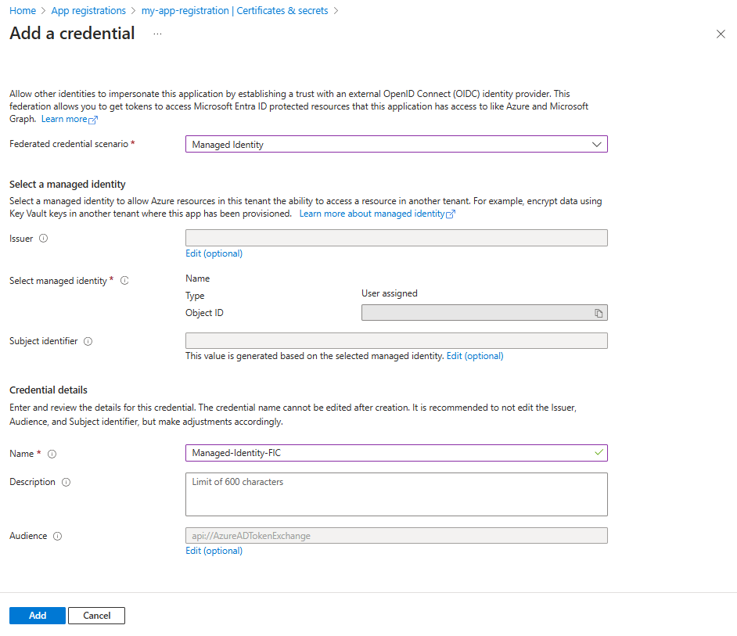Click the info icon beside Select managed identity
The width and height of the screenshot is (737, 636).
pyautogui.click(x=124, y=280)
